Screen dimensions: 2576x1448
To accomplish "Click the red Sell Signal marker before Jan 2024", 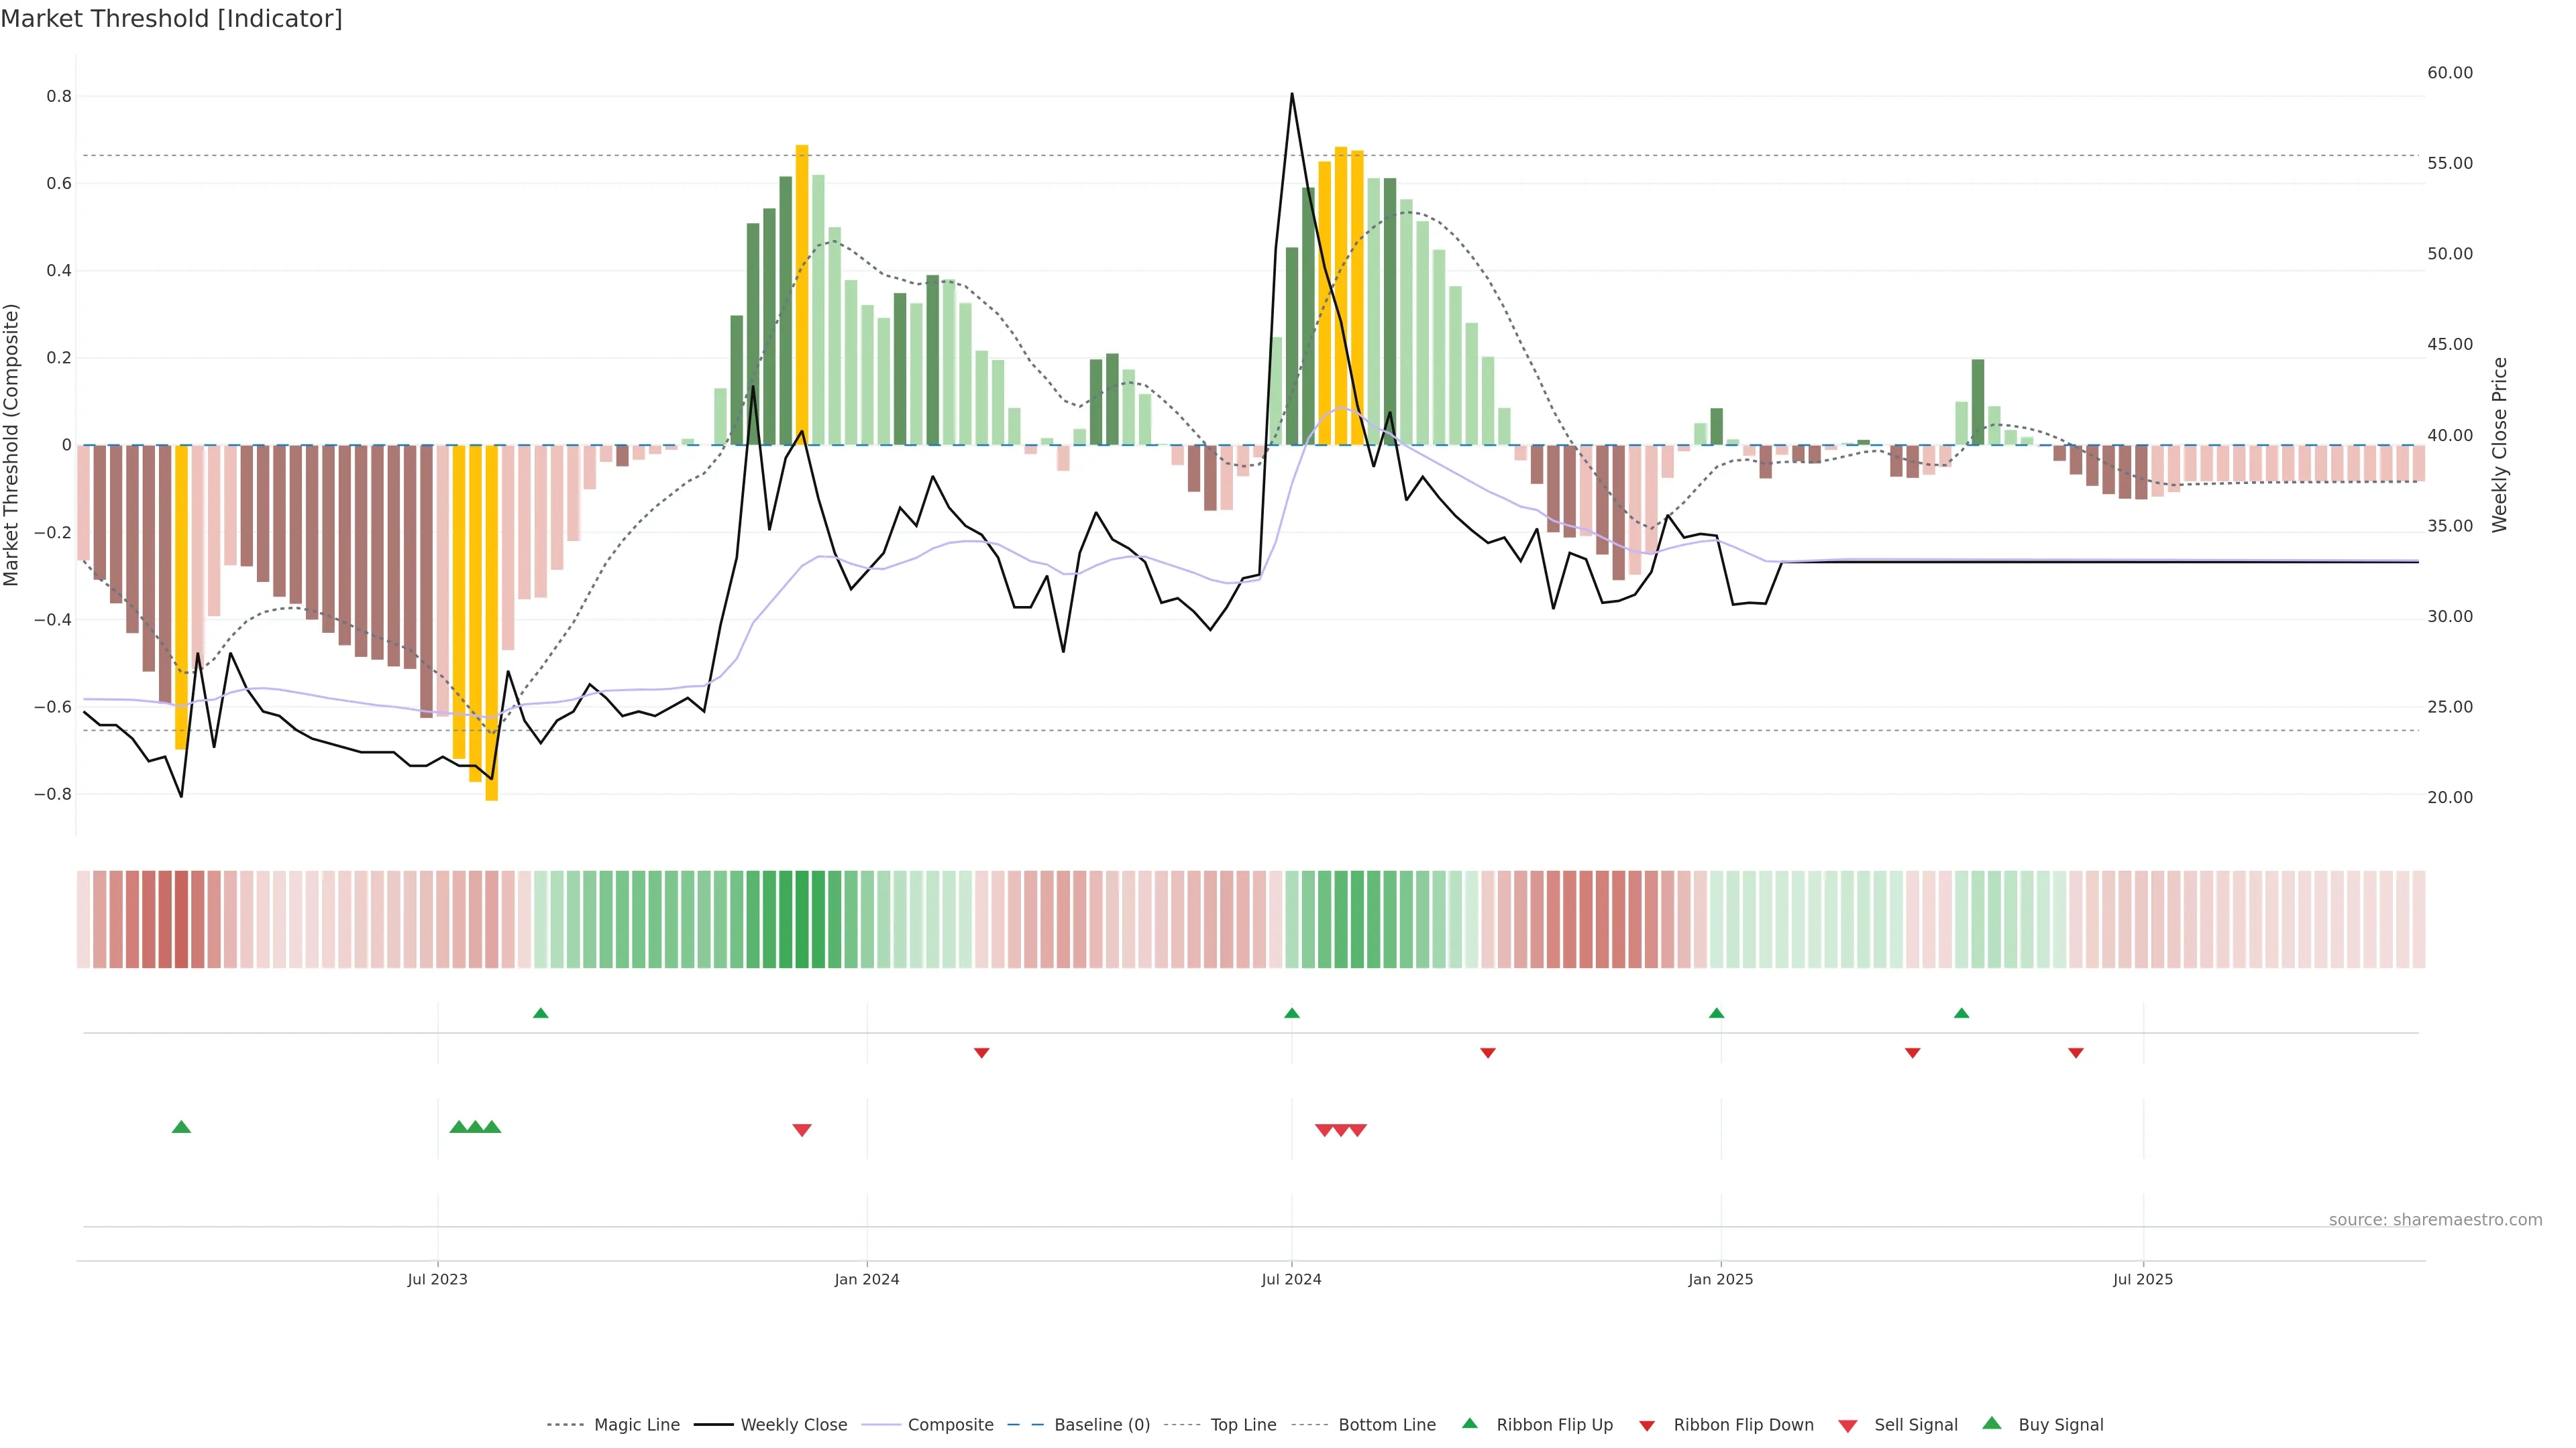I will point(802,1130).
